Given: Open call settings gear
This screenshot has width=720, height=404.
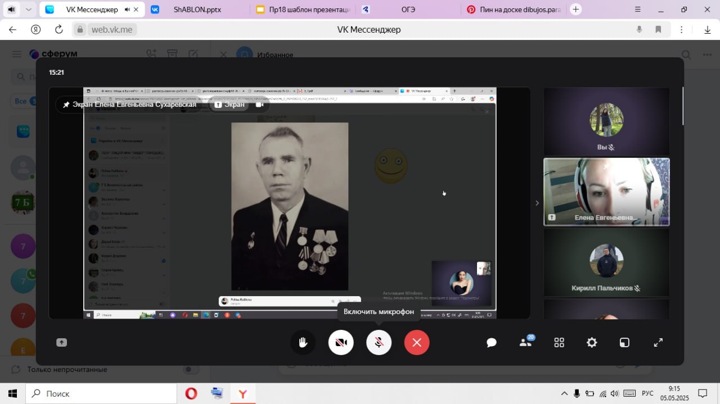Looking at the screenshot, I should [592, 342].
